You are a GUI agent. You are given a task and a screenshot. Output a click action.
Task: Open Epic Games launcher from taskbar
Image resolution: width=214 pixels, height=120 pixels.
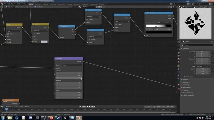point(37,118)
